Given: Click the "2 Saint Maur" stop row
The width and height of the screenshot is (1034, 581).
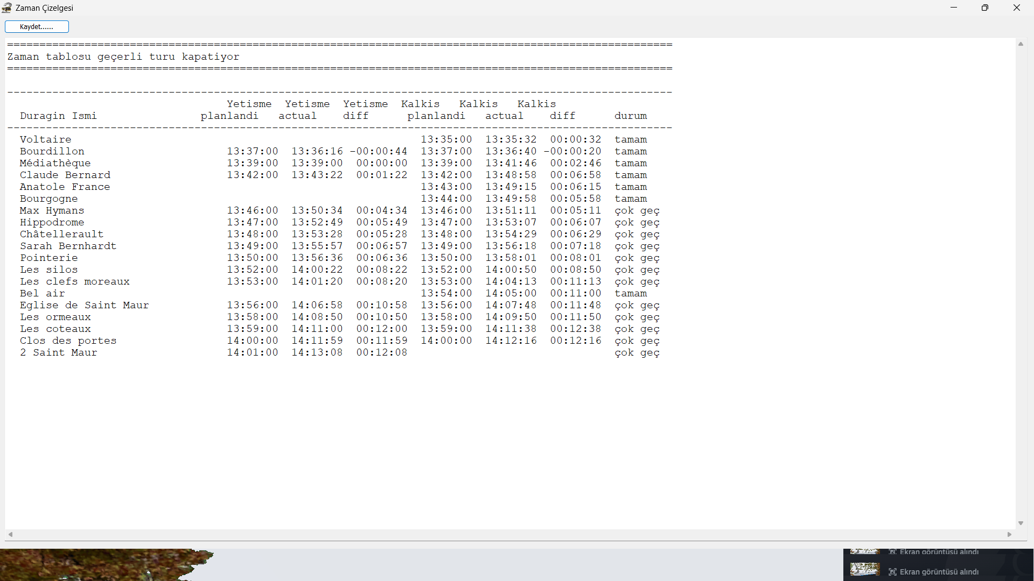Looking at the screenshot, I should click(59, 352).
